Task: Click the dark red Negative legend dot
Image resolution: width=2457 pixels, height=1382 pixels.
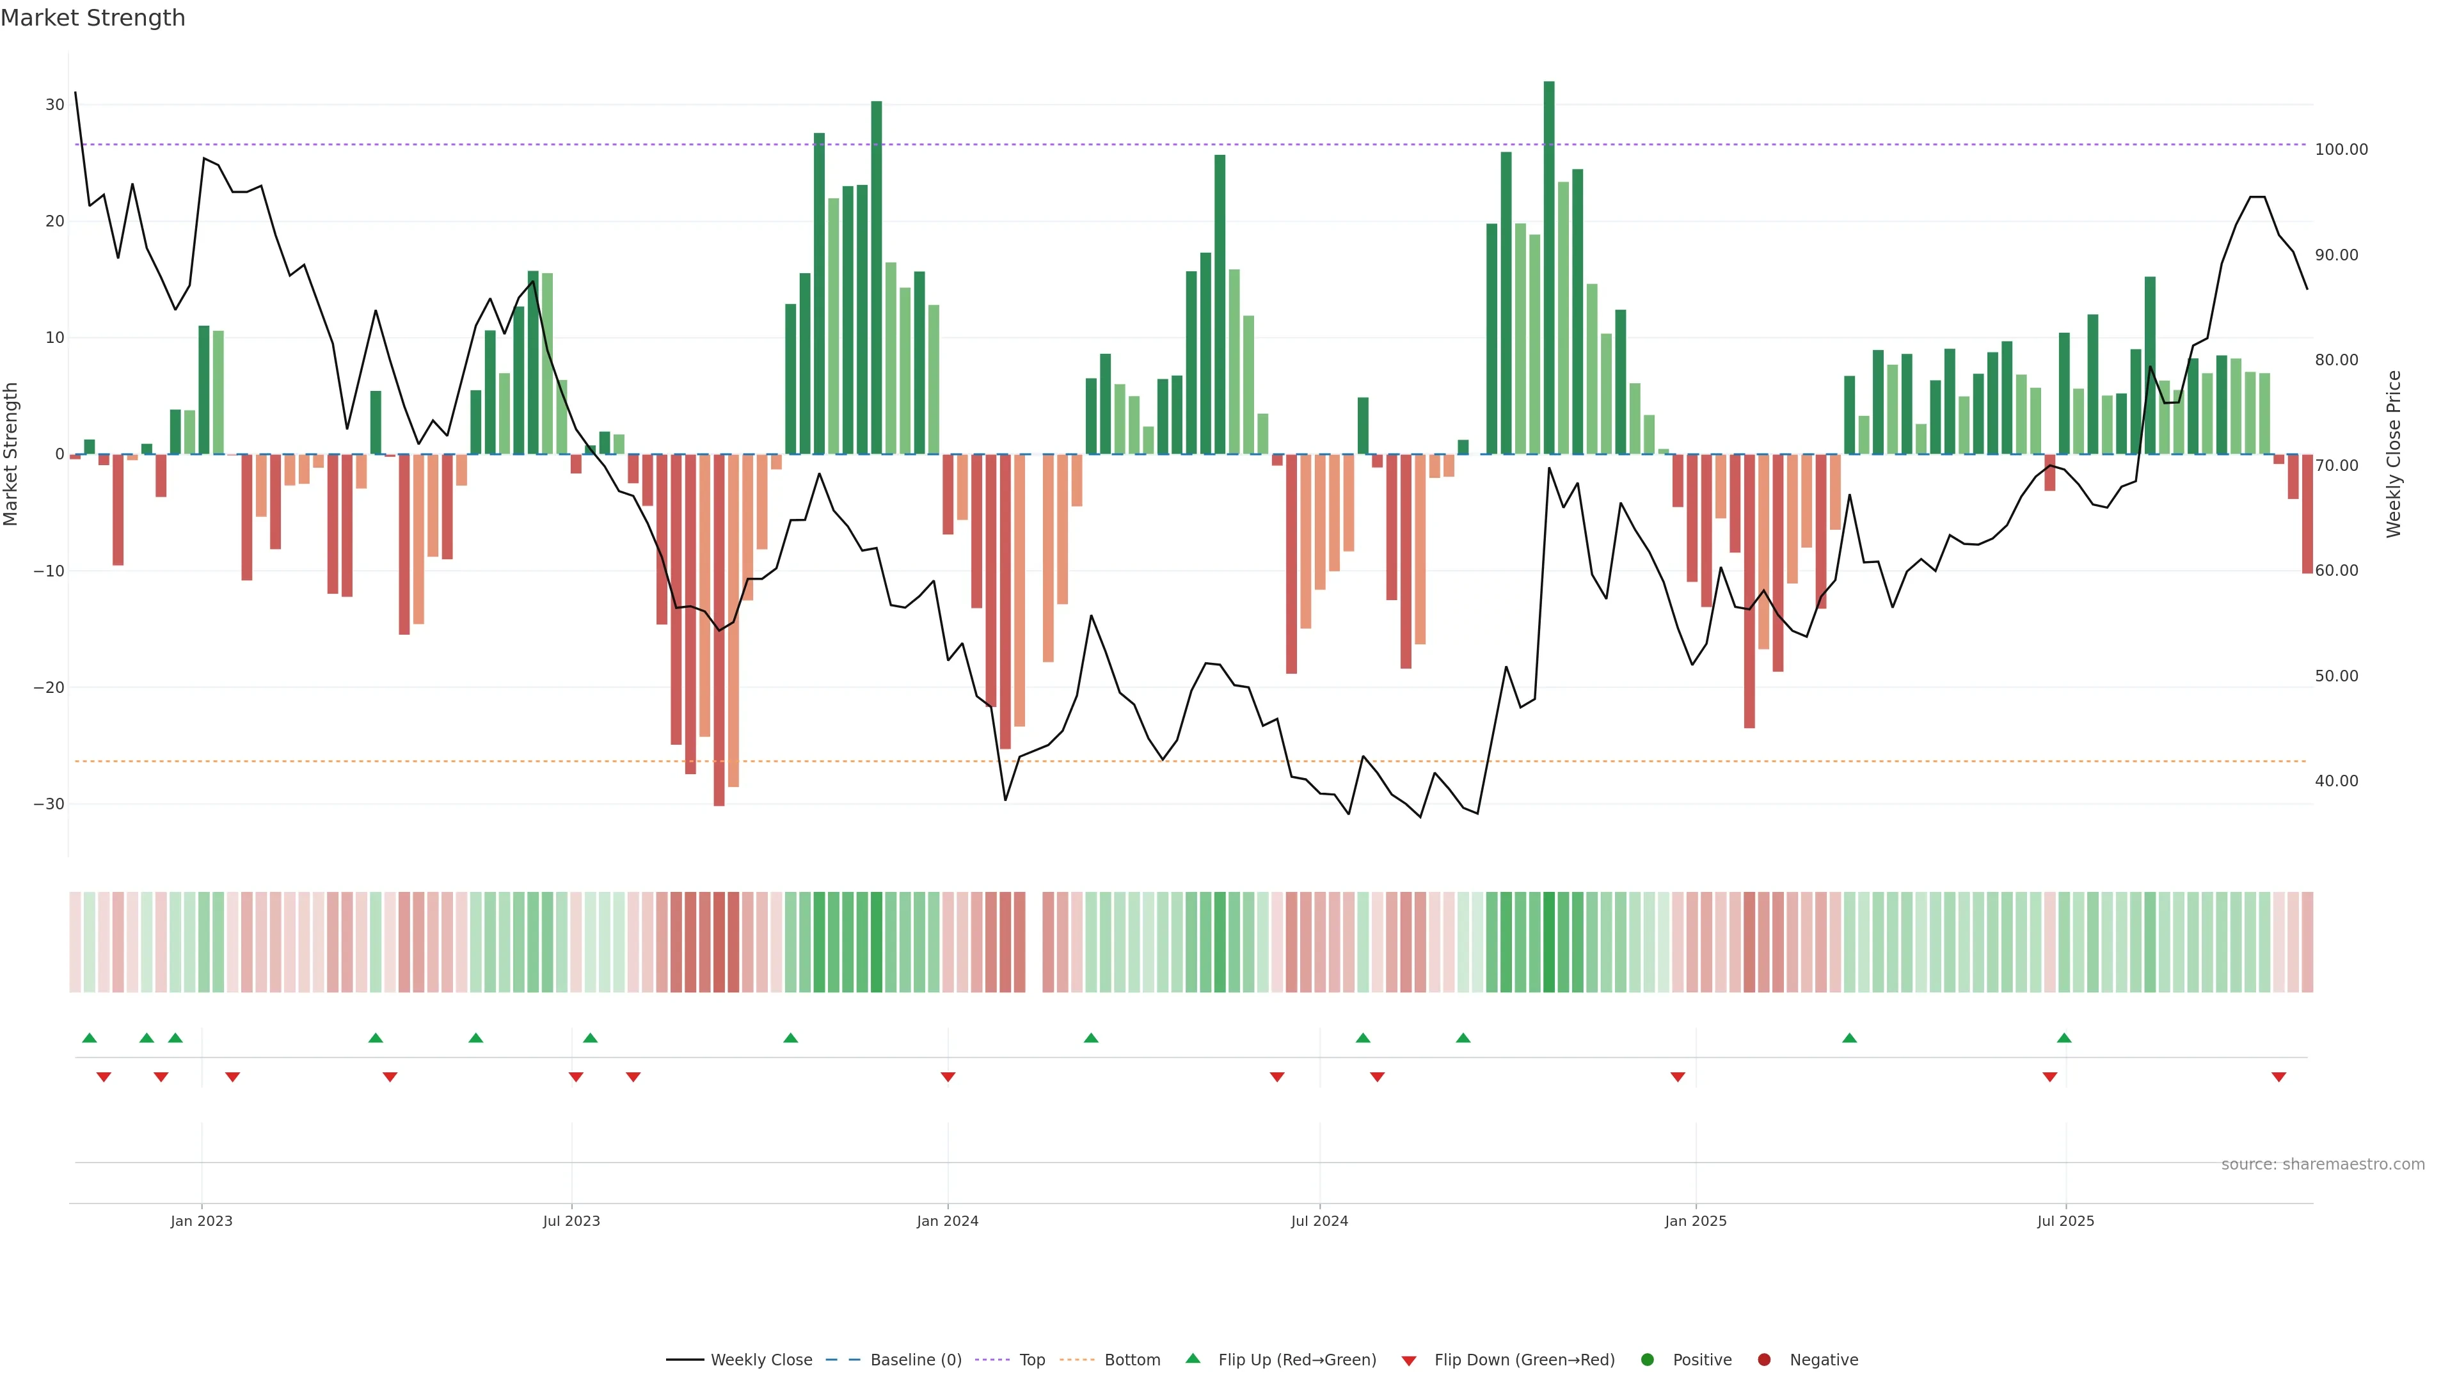Action: (1763, 1359)
